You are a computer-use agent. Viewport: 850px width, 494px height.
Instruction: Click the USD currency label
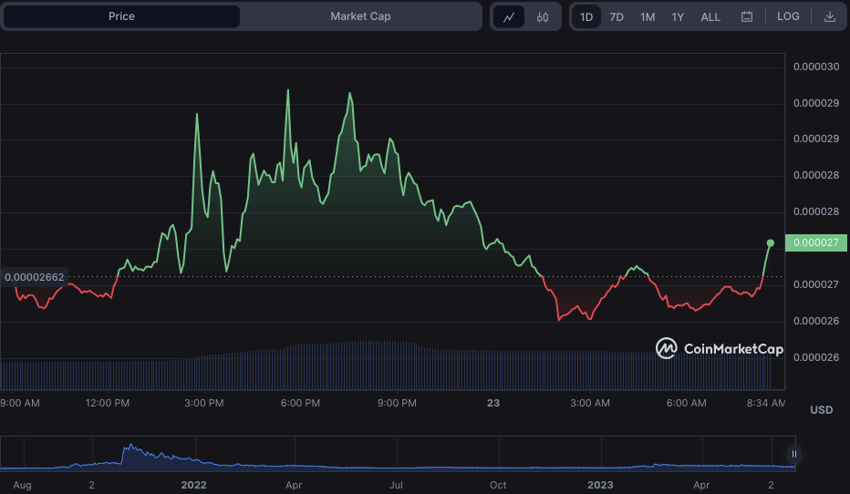pos(821,410)
